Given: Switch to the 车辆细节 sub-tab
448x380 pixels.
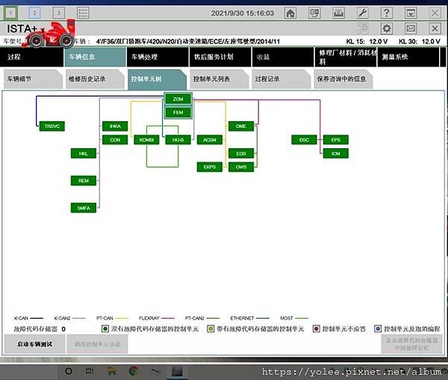Looking at the screenshot, I should pyautogui.click(x=33, y=79).
